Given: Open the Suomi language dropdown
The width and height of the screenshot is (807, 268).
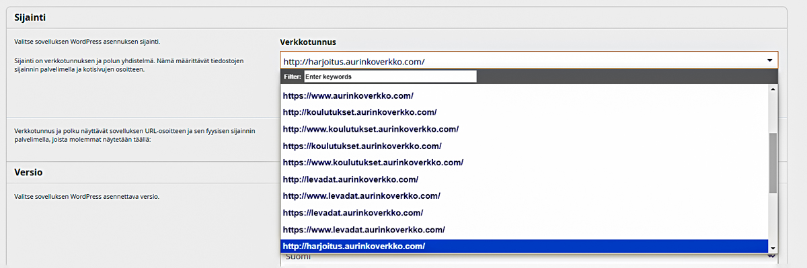Looking at the screenshot, I should (x=529, y=257).
